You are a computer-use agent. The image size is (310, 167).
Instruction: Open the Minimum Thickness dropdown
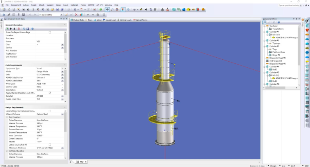coord(63,148)
